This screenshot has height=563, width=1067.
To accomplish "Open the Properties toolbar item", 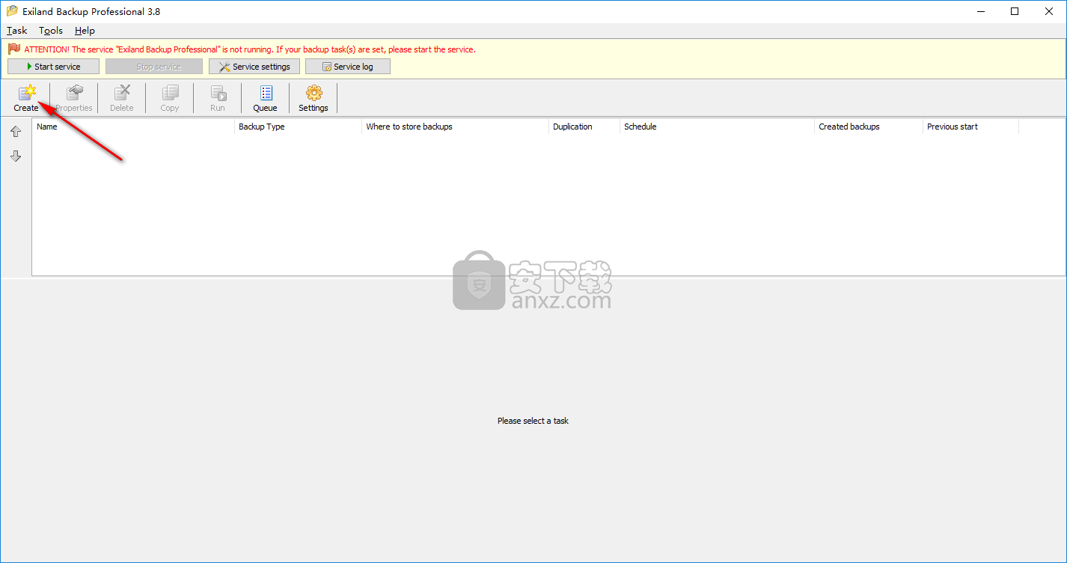I will (x=74, y=98).
